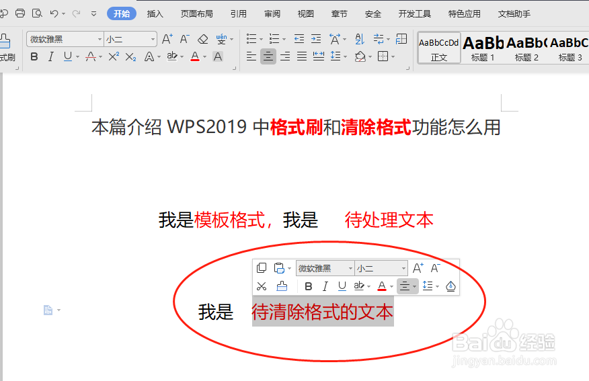Toggle strikethrough in the ribbon
Image resolution: width=589 pixels, height=381 pixels.
pos(91,56)
